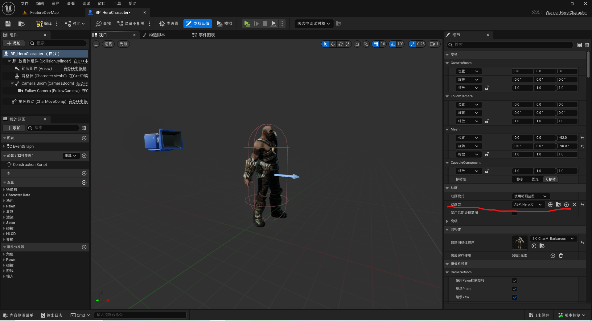This screenshot has height=321, width=592.
Task: Toggle 使用Pawn控制旋转 checkbox
Action: coord(515,281)
